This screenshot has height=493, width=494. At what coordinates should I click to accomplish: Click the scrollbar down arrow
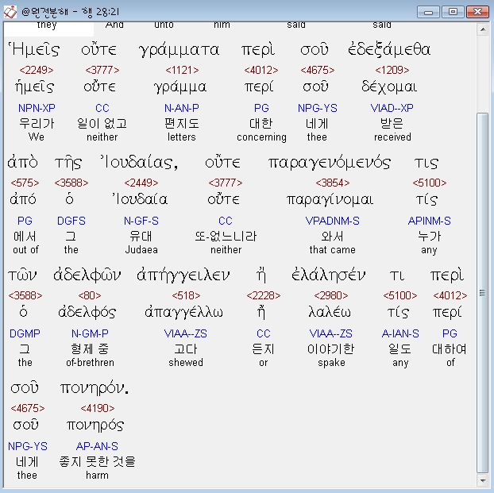pos(483,481)
